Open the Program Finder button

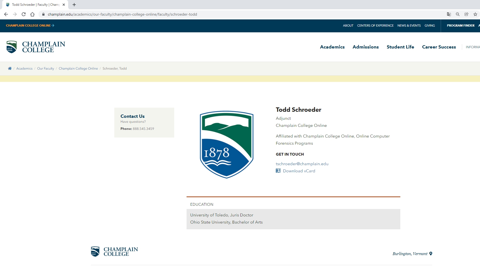[460, 25]
